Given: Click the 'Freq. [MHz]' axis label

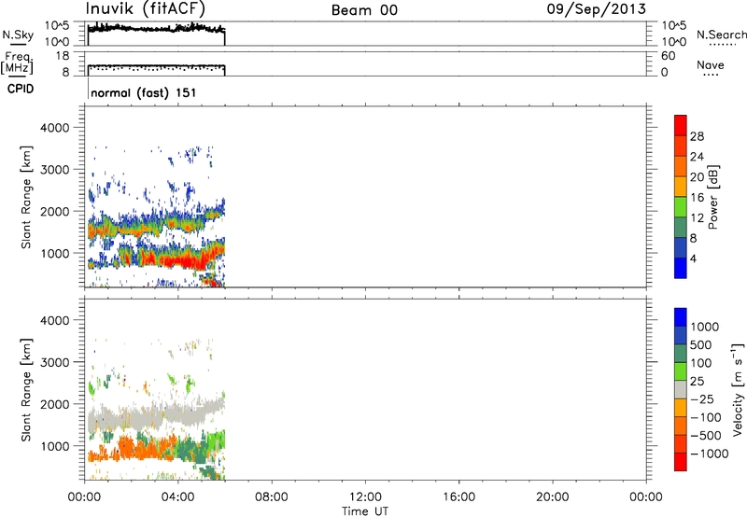Looking at the screenshot, I should coord(18,63).
